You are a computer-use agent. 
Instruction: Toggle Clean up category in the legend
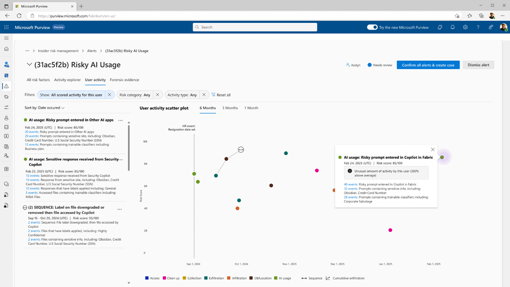tap(171, 278)
